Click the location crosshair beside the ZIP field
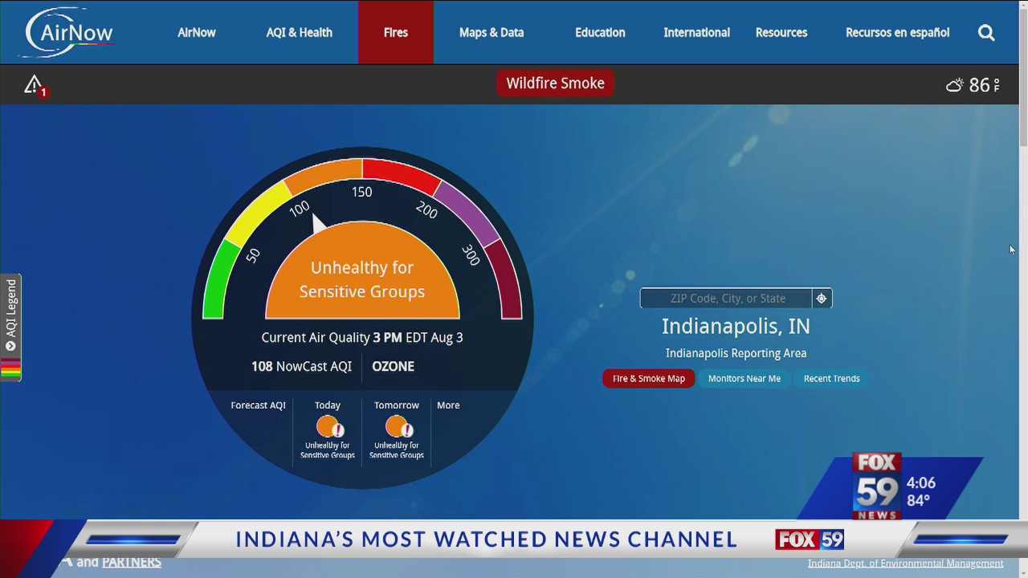The height and width of the screenshot is (578, 1028). tap(821, 298)
